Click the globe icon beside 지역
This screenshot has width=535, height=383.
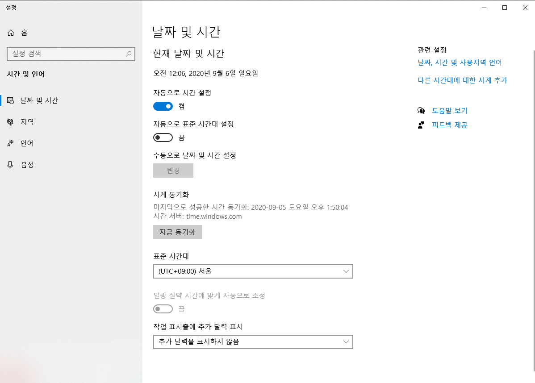pyautogui.click(x=11, y=122)
